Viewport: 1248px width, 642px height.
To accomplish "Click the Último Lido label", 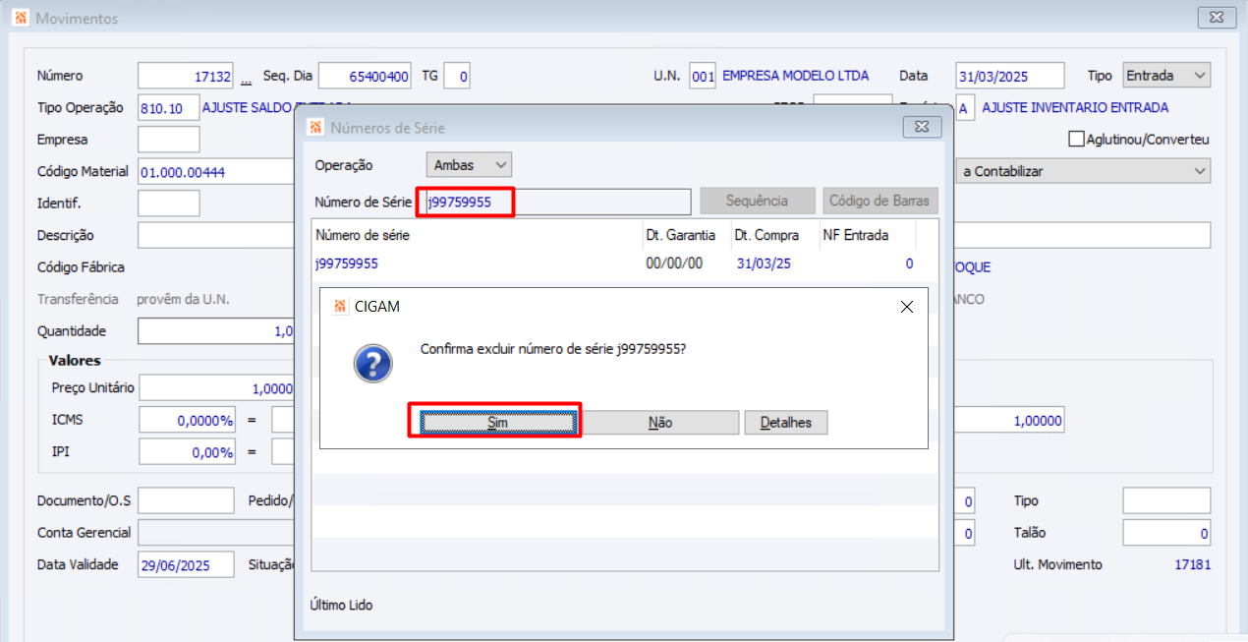I will 341,606.
